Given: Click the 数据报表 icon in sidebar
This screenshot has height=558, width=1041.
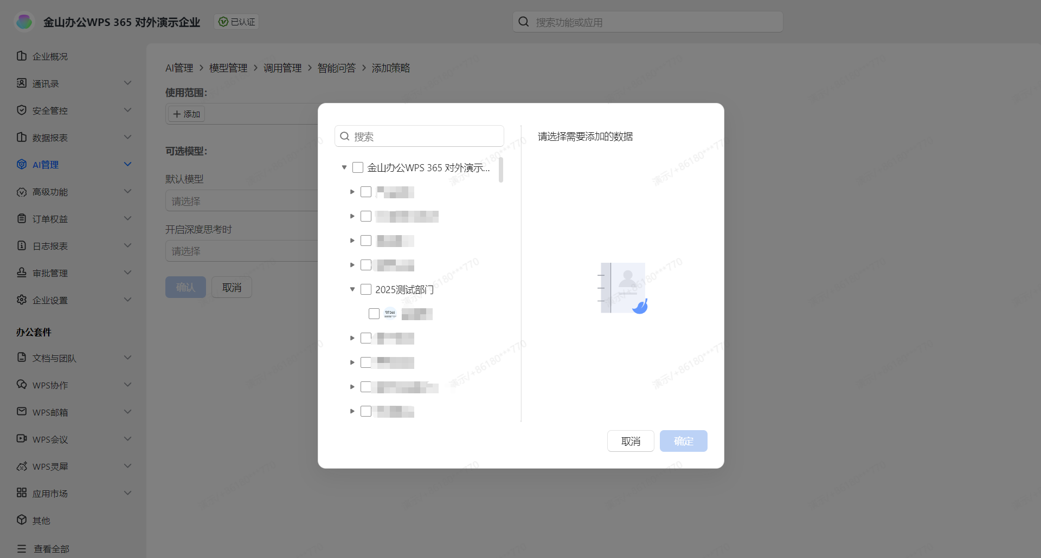Looking at the screenshot, I should coord(22,137).
